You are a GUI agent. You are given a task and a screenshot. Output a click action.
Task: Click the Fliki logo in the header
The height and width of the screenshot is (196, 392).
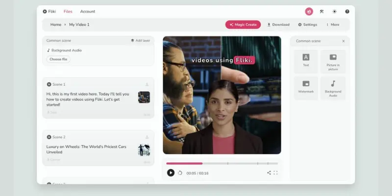pyautogui.click(x=49, y=11)
